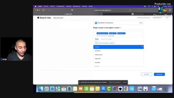Click the Safari address bar
This screenshot has height=98, width=174.
[103, 10]
